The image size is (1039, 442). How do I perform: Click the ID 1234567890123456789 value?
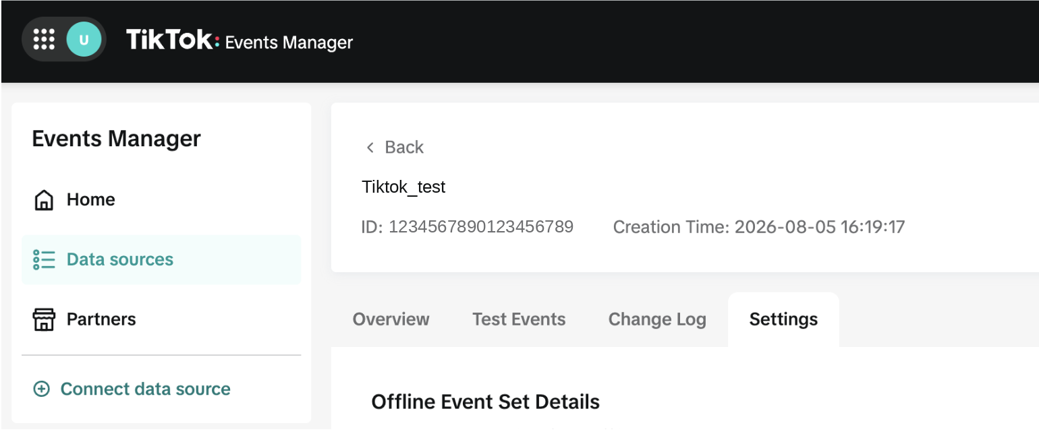tap(467, 227)
